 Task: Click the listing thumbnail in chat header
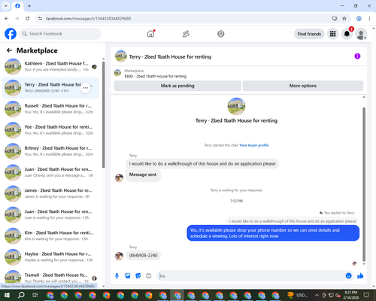coord(121,56)
